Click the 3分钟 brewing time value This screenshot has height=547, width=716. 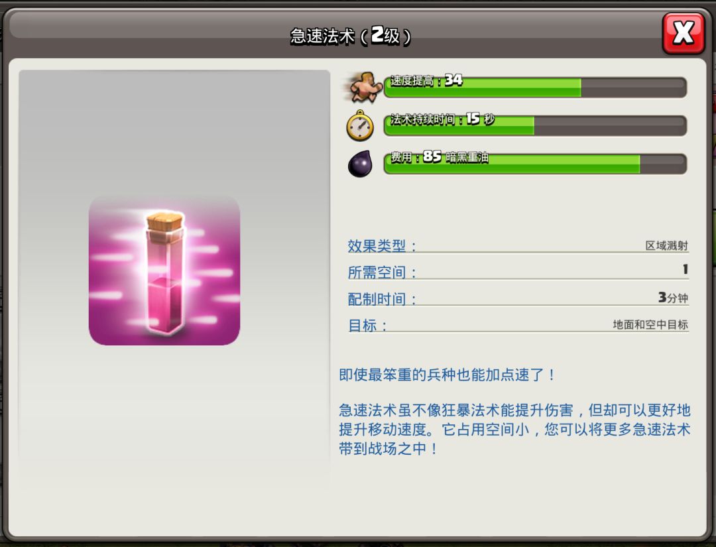673,298
